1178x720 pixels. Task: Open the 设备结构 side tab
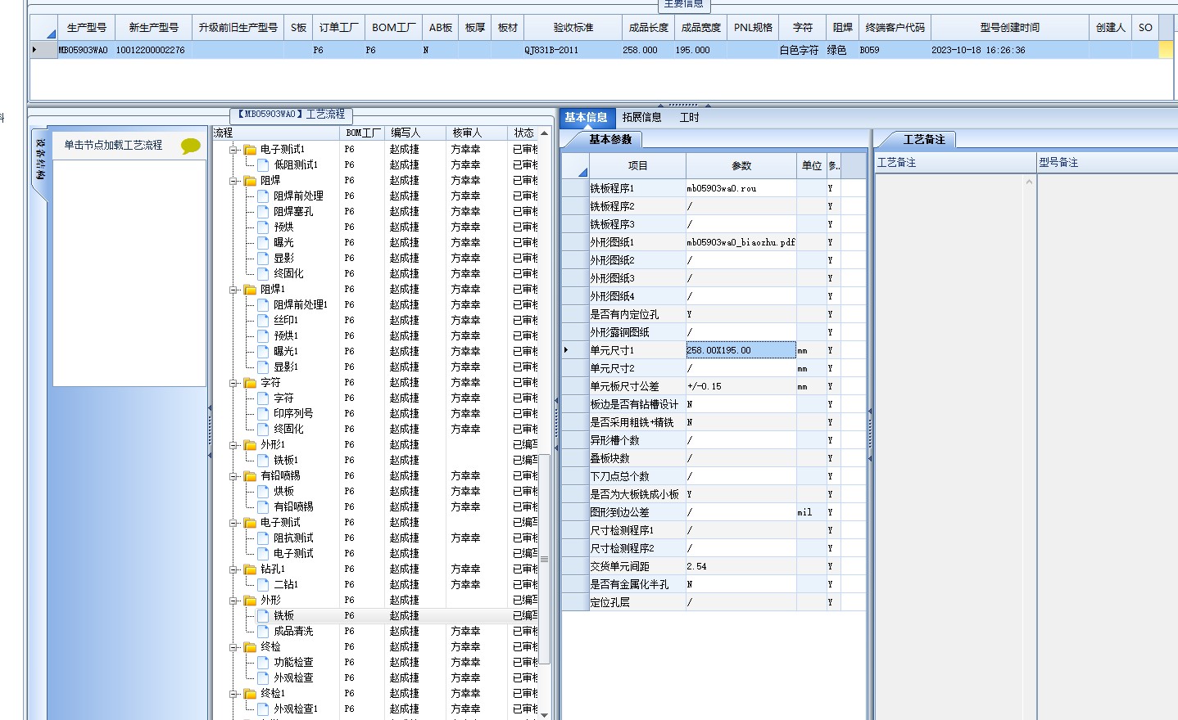[40, 160]
